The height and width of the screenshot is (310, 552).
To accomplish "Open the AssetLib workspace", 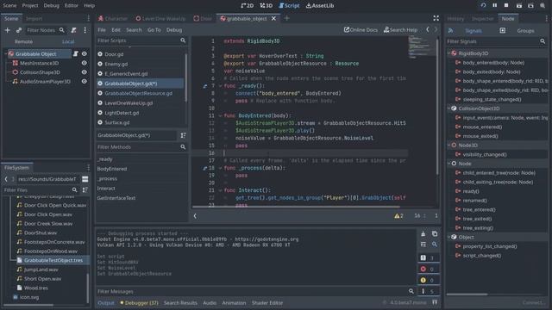I will click(x=320, y=5).
